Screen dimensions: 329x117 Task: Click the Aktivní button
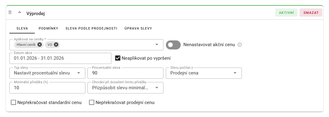pos(286,13)
